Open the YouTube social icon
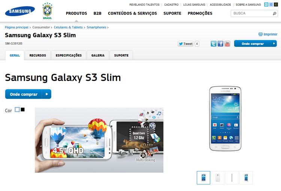This screenshot has width=281, height=191. (227, 44)
